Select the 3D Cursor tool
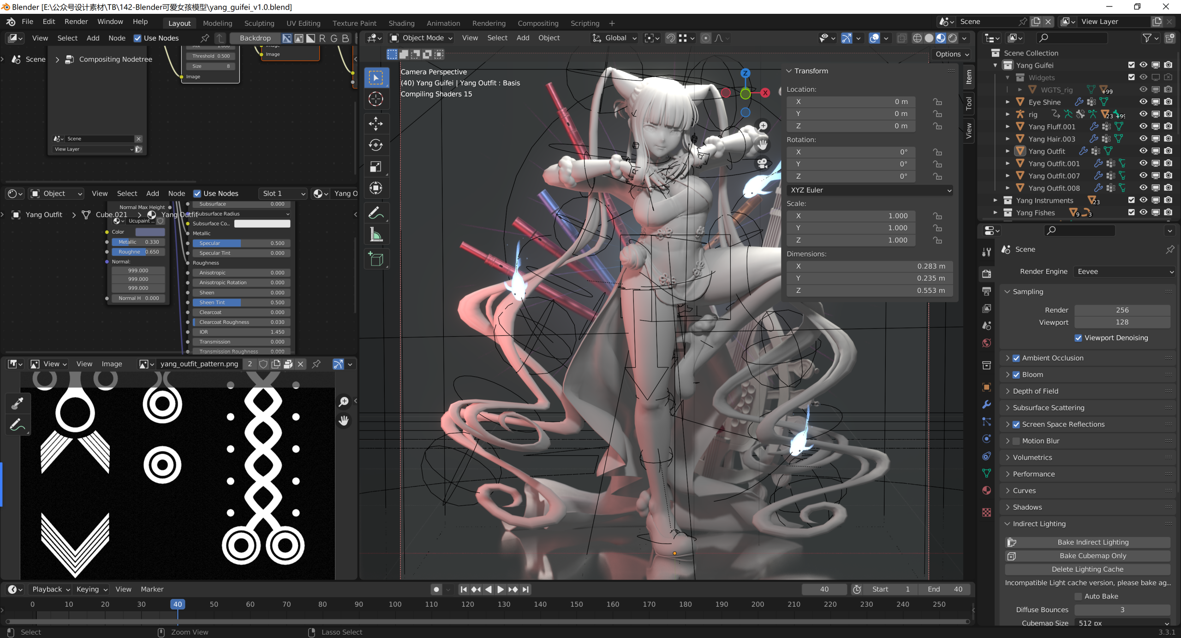This screenshot has width=1181, height=638. [x=376, y=99]
